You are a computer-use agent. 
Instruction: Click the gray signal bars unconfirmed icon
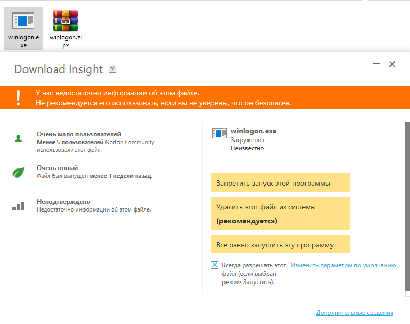coord(19,206)
